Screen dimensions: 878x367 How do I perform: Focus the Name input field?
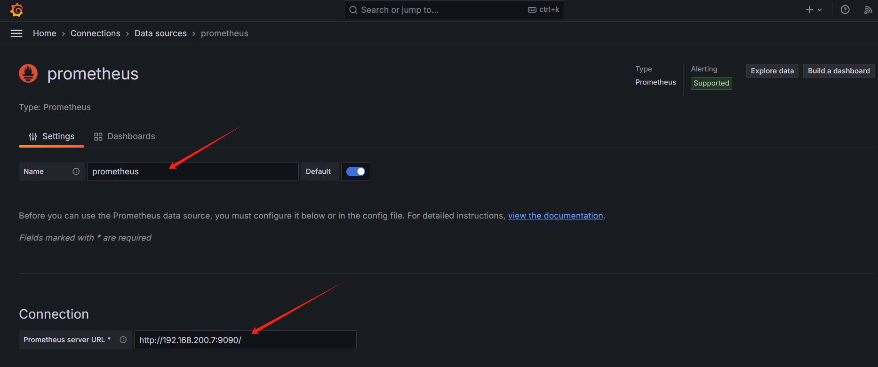(193, 172)
